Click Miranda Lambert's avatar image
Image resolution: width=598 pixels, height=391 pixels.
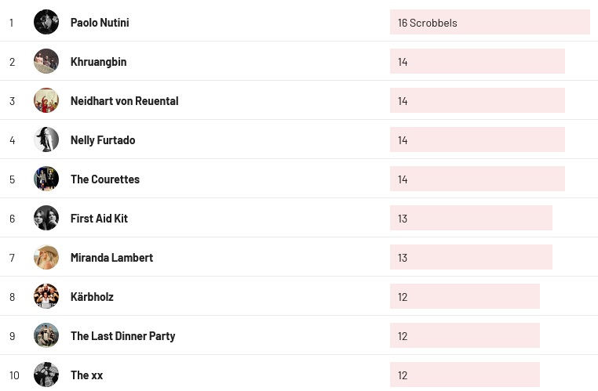46,257
